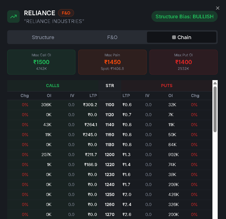Click the STR strike column header
The width and height of the screenshot is (226, 219).
click(x=110, y=86)
